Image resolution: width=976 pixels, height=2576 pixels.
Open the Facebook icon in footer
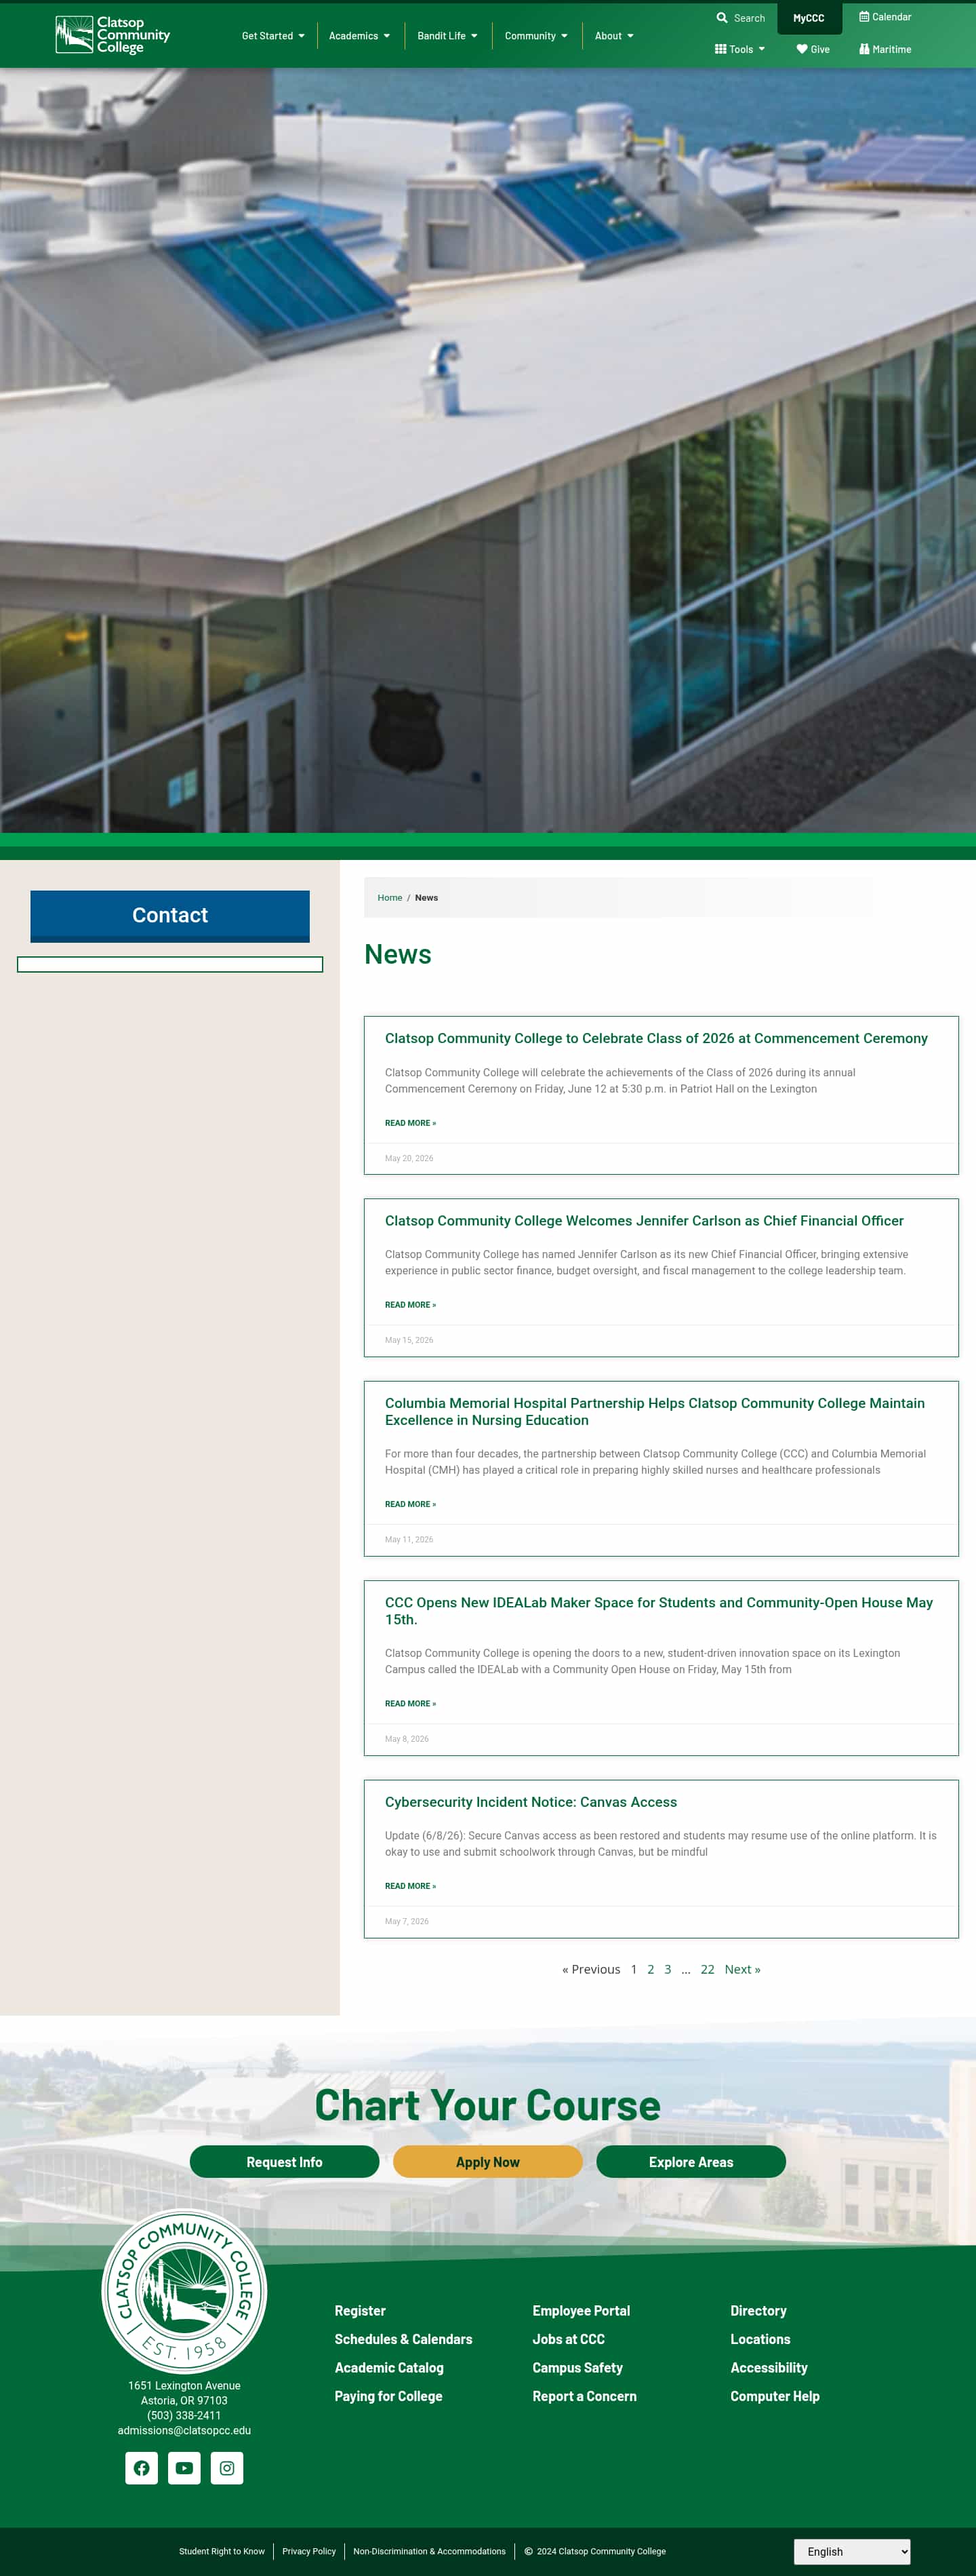coord(142,2468)
